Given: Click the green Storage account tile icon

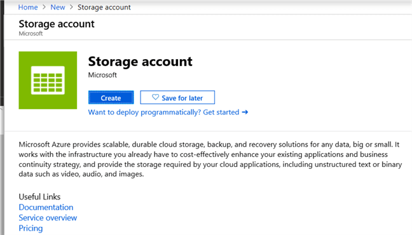Looking at the screenshot, I should tap(48, 81).
